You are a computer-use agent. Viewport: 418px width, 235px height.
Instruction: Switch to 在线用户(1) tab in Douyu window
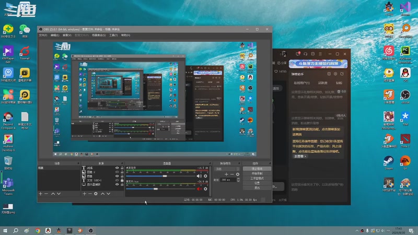coord(301,83)
